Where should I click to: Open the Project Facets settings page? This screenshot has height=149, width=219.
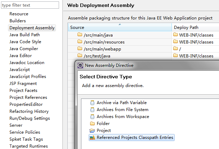tap(23, 91)
